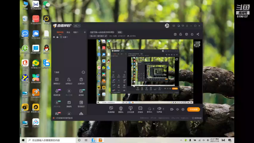Click the popularity count beside flame icon
The height and width of the screenshot is (143, 254).
click(x=133, y=36)
